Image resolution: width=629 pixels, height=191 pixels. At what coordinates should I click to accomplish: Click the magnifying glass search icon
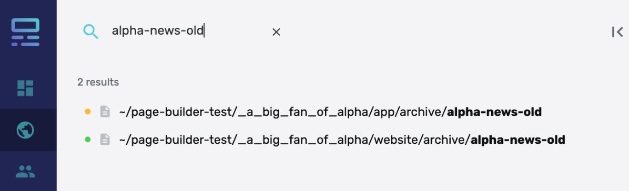90,31
